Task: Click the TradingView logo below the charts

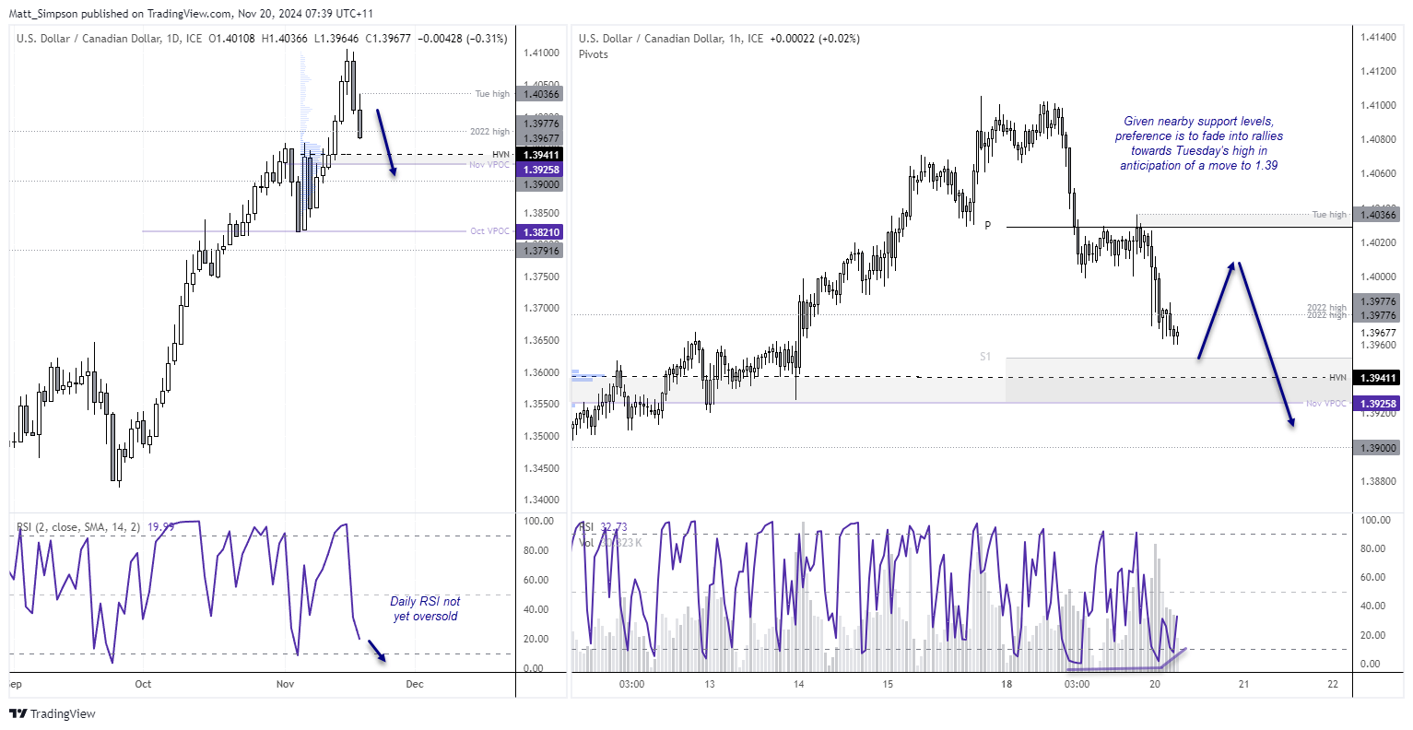Action: [53, 713]
